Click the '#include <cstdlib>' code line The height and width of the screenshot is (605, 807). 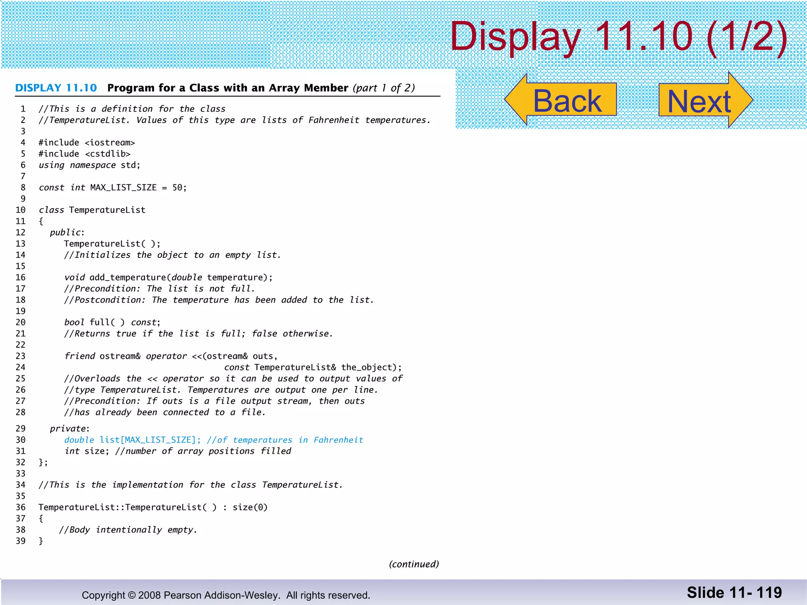pos(84,154)
